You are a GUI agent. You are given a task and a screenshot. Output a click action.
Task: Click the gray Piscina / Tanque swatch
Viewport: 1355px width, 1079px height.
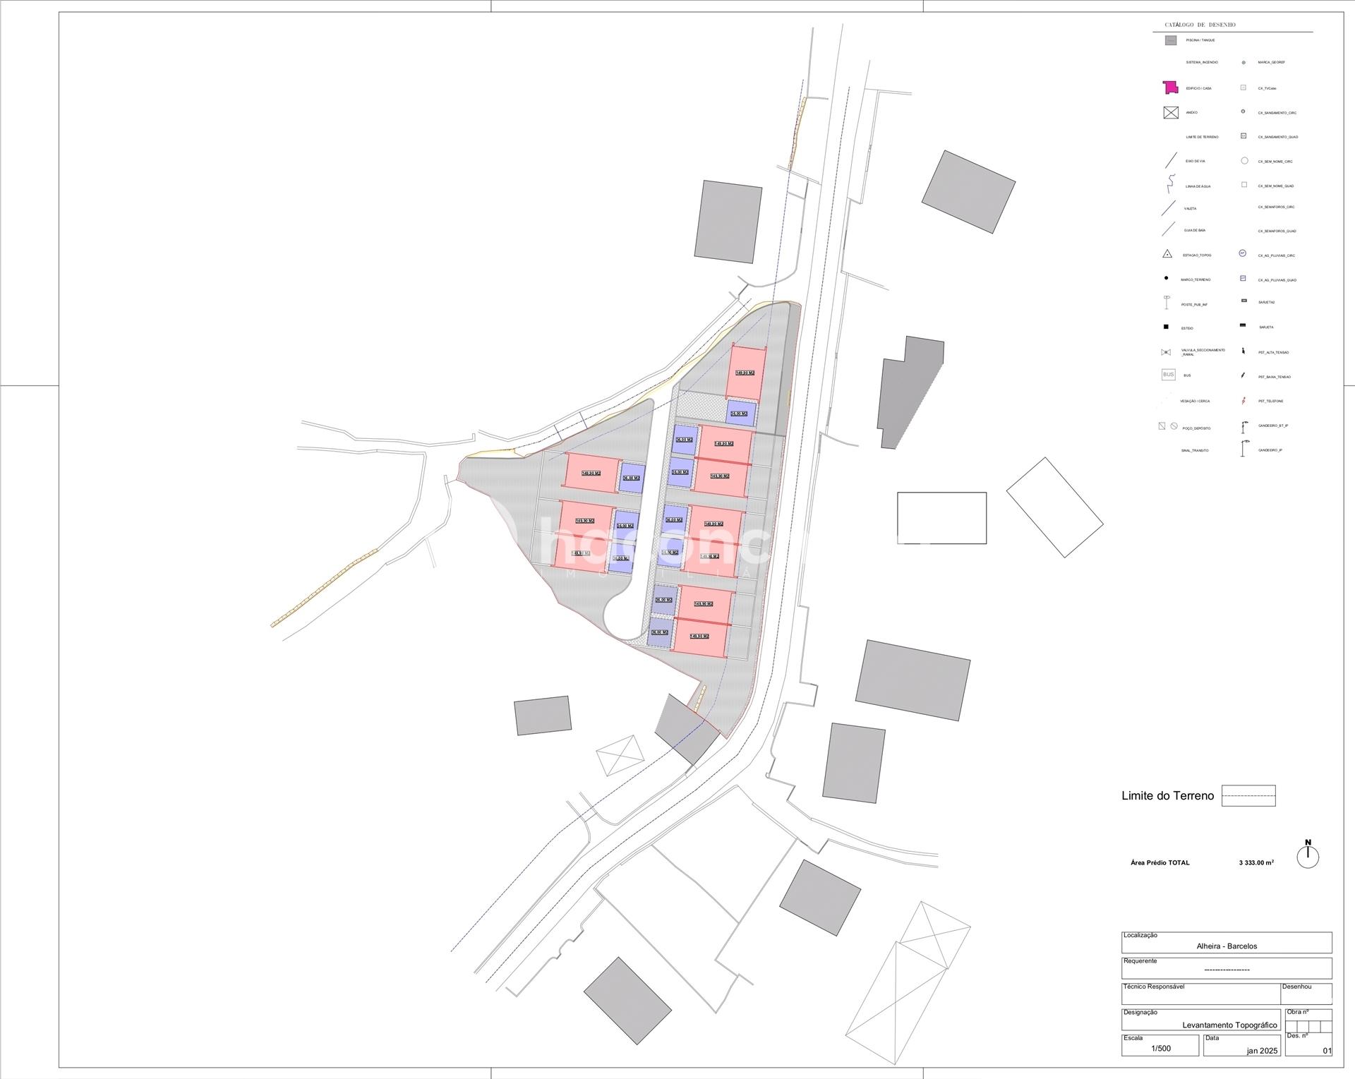1170,40
